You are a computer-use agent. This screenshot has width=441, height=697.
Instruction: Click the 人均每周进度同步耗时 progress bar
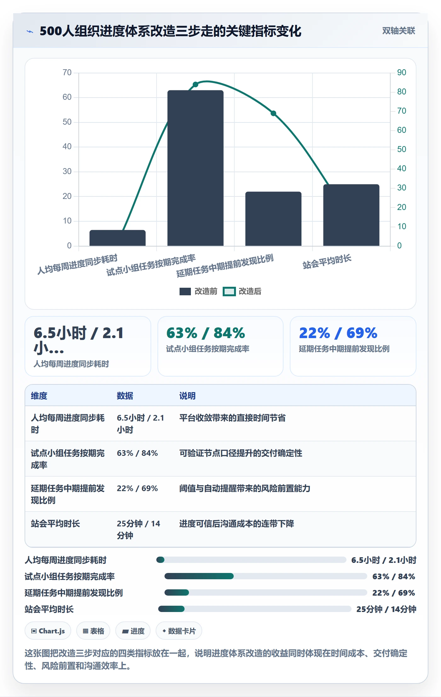pyautogui.click(x=251, y=560)
